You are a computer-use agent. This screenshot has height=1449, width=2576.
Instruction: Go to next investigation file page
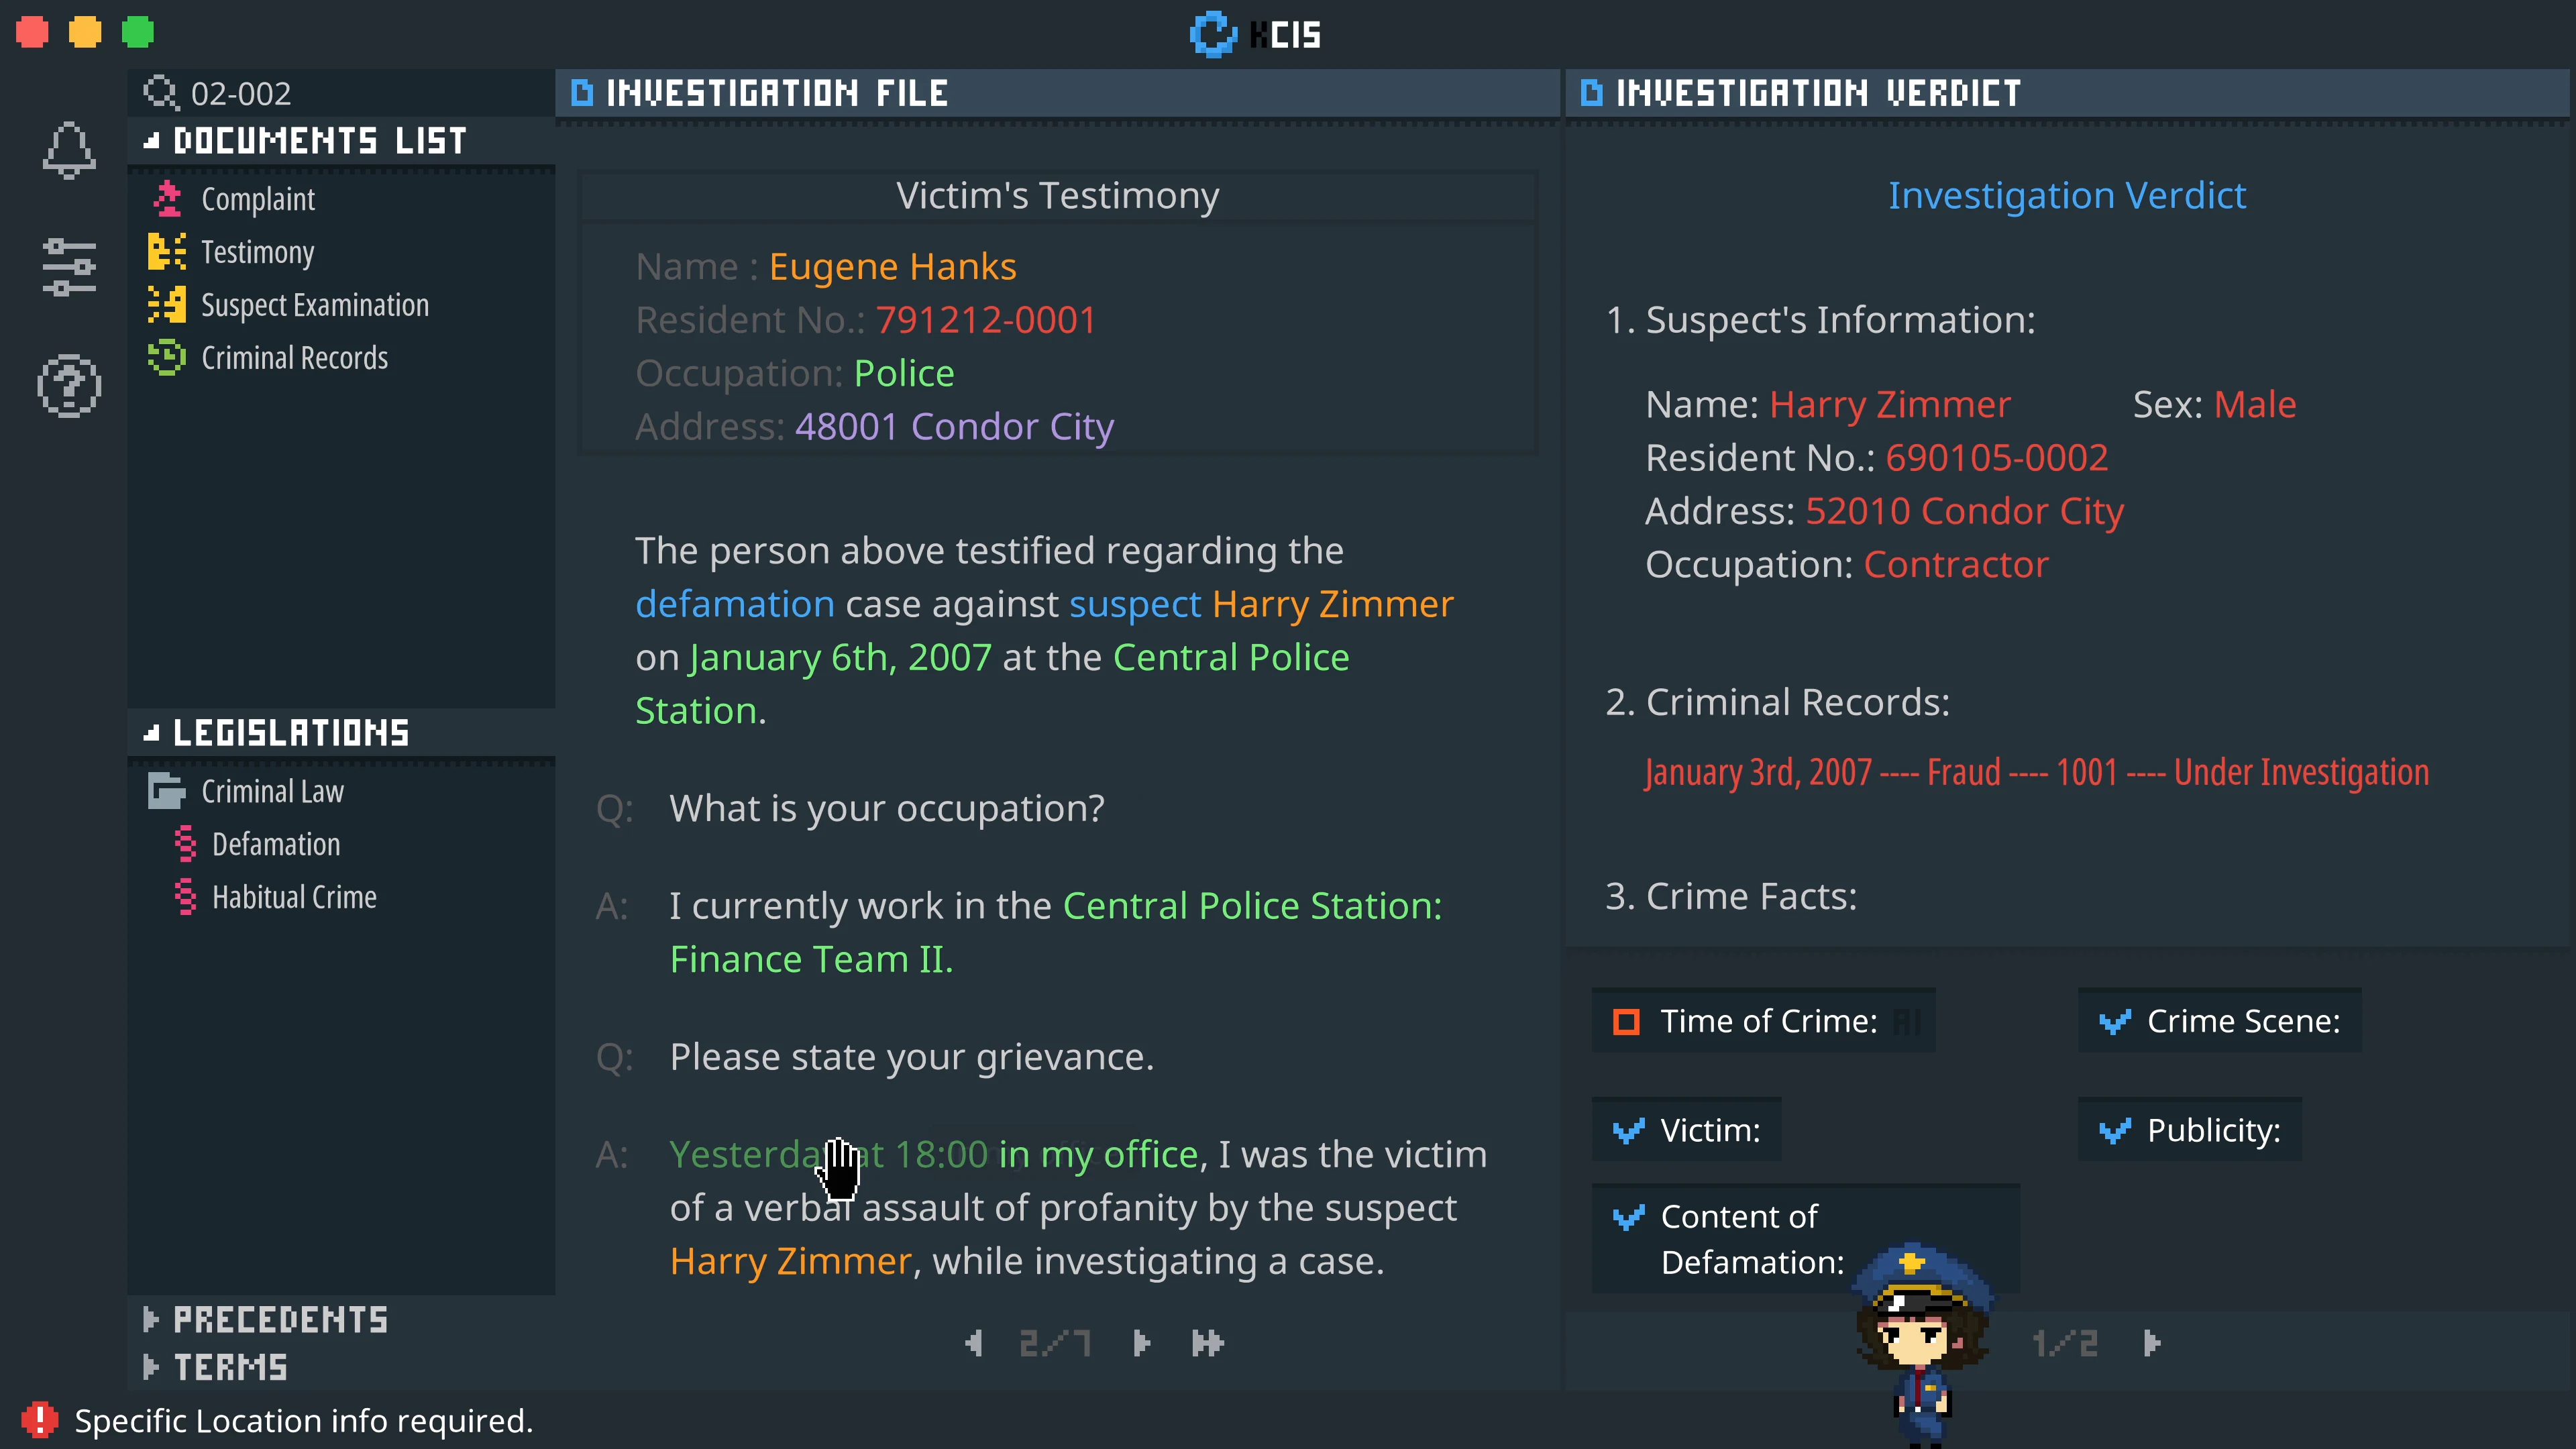coord(1141,1343)
